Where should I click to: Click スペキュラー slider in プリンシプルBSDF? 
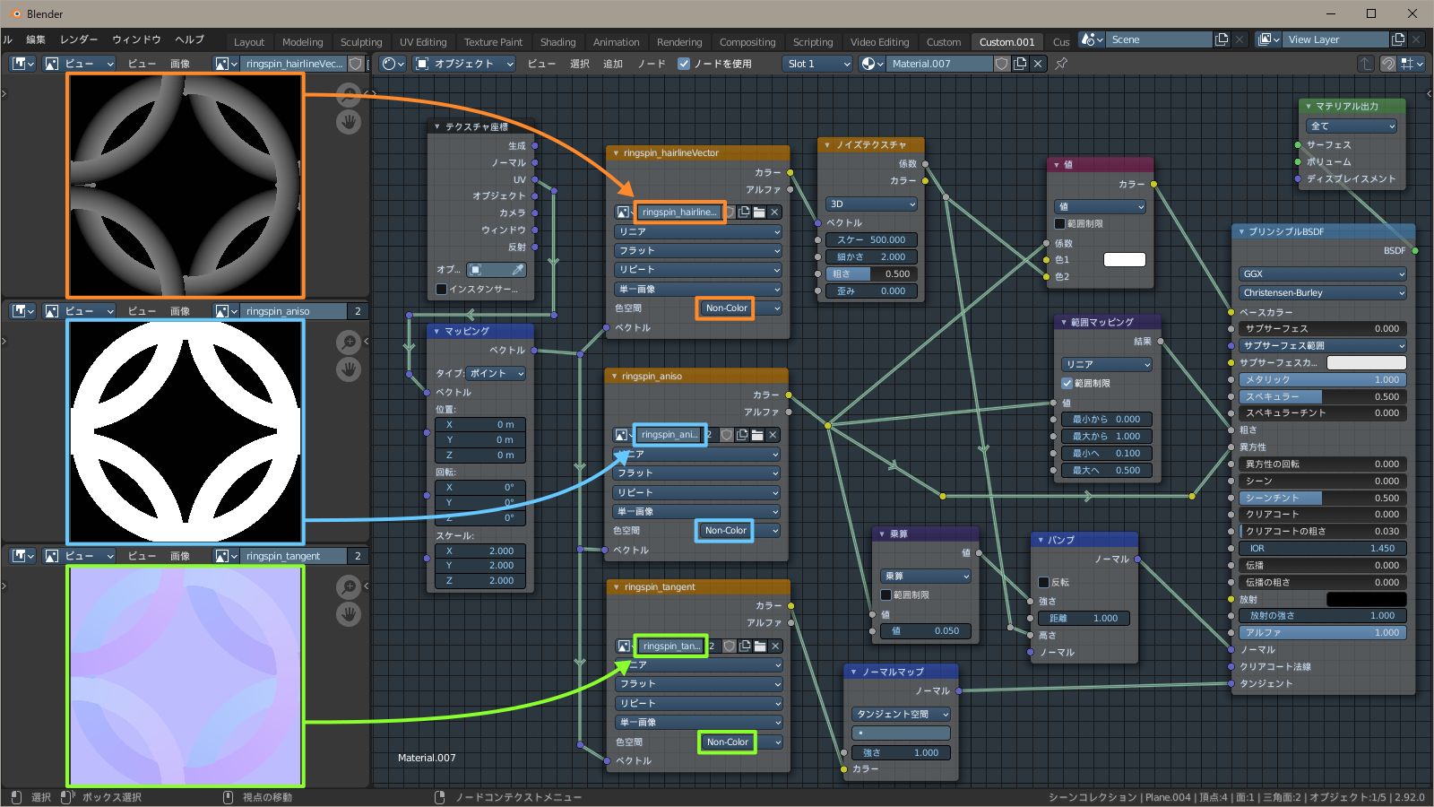(1322, 396)
